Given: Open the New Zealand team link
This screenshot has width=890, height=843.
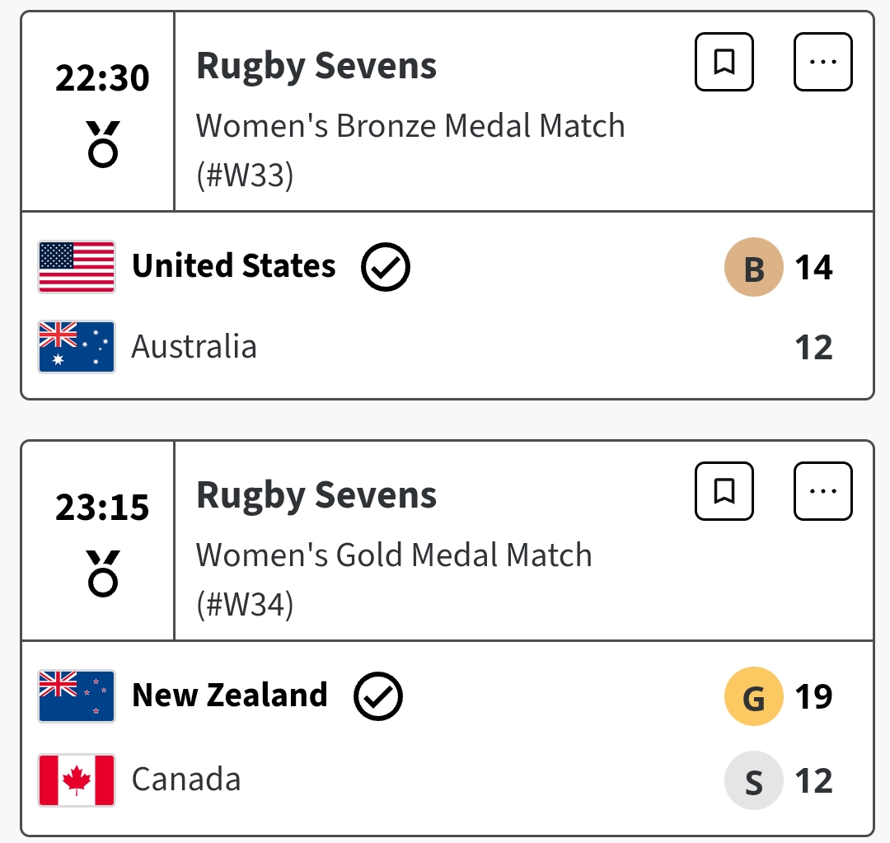Looking at the screenshot, I should (x=230, y=695).
